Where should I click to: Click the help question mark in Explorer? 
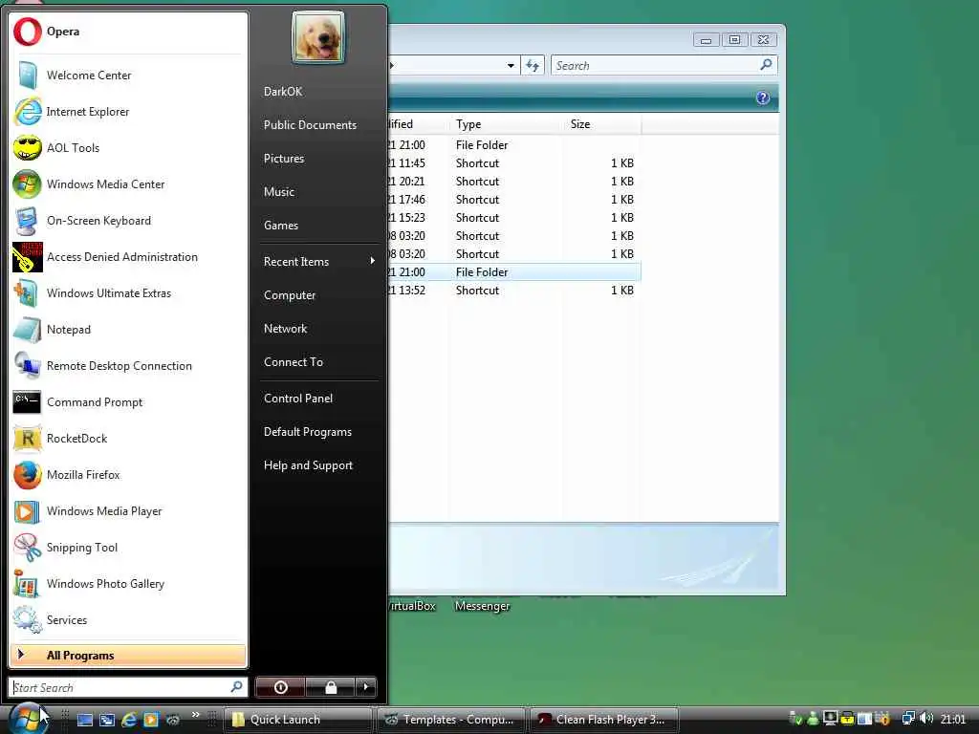click(762, 98)
